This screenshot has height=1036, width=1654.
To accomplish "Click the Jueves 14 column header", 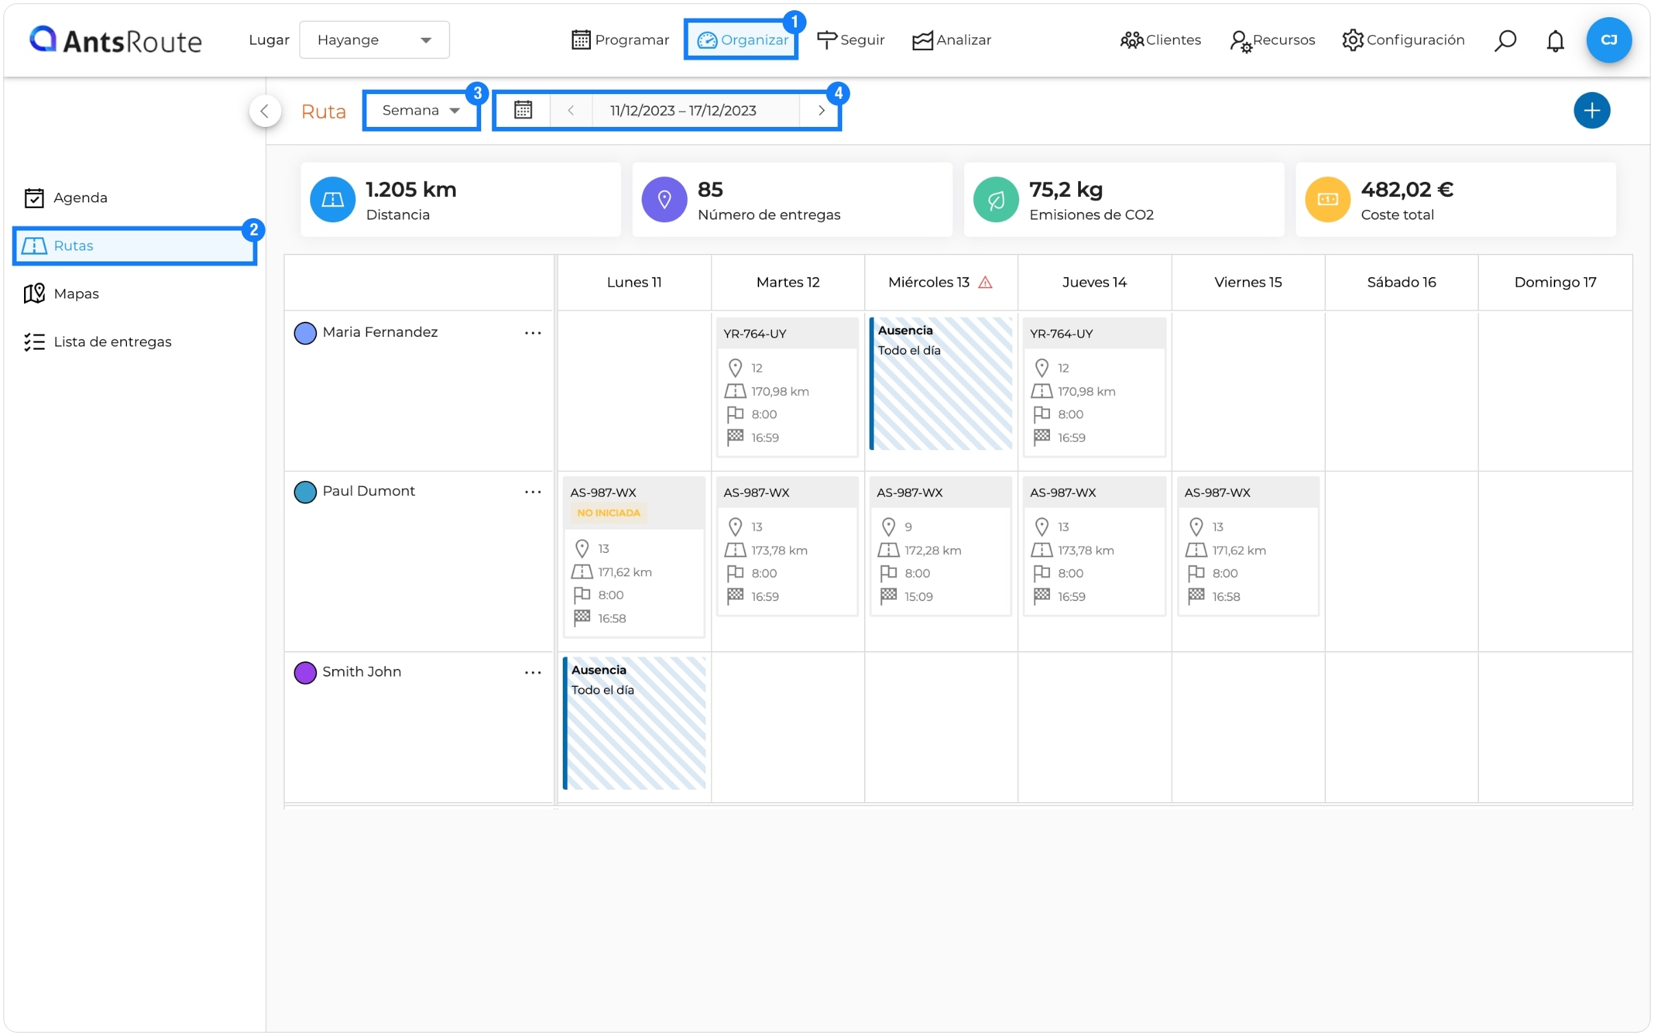I will tap(1094, 283).
